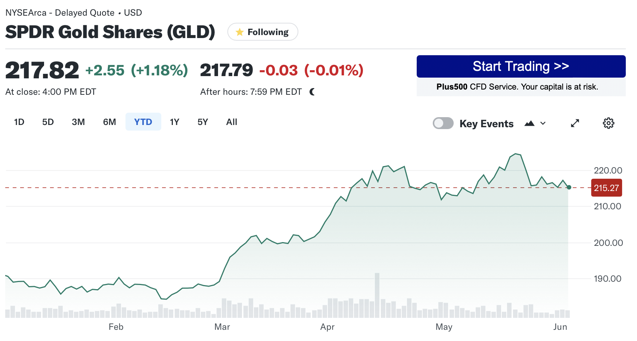The image size is (637, 341).
Task: Select the 3M time range
Action: tap(78, 122)
